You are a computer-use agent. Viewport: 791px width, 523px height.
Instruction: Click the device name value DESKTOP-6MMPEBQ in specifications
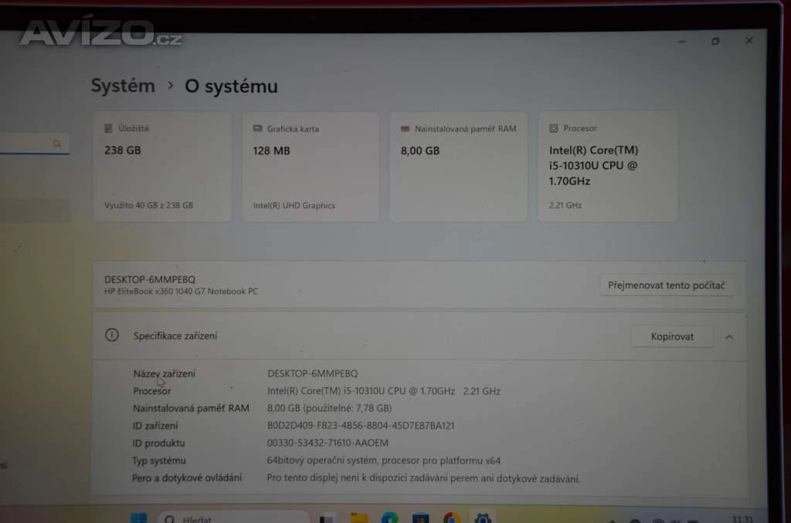[x=312, y=373]
